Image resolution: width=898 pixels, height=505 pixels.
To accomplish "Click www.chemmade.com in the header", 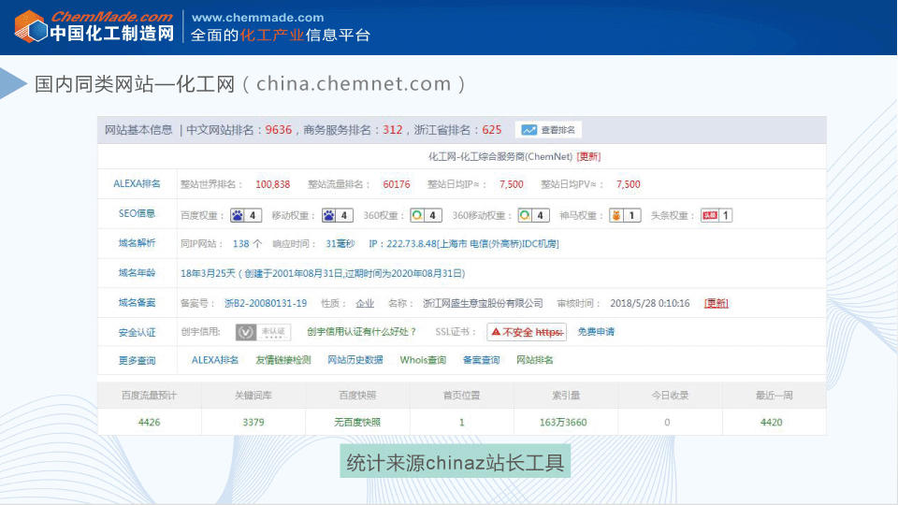I will tap(258, 17).
